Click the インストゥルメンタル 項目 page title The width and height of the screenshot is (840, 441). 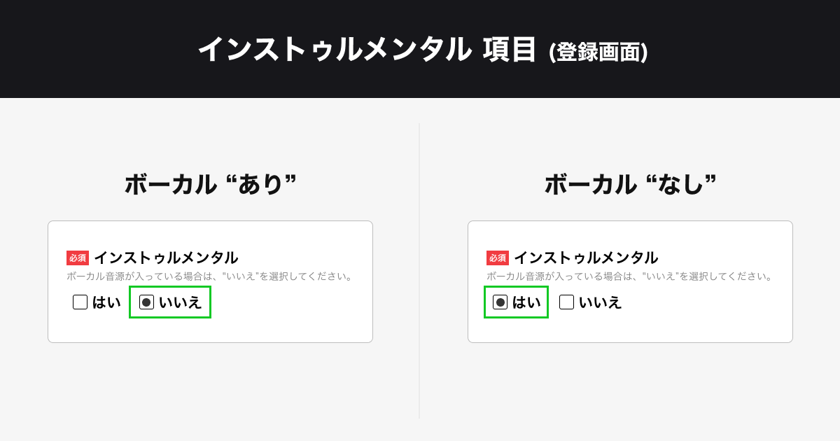[367, 50]
